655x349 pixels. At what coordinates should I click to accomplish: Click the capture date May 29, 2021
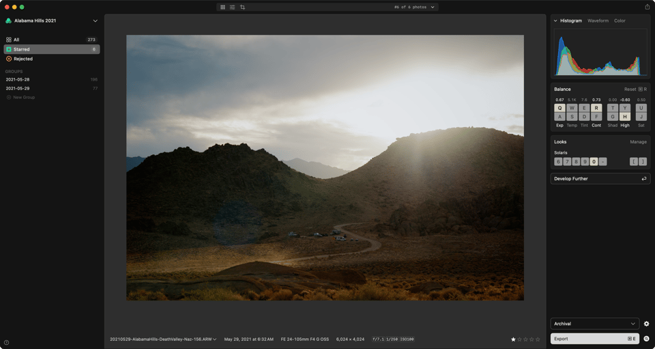(x=248, y=339)
